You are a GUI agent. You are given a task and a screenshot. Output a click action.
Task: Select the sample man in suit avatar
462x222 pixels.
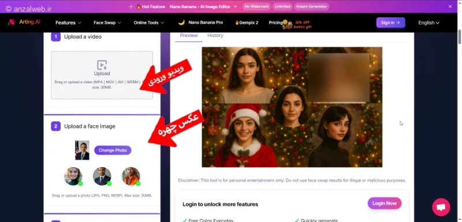[x=102, y=176]
